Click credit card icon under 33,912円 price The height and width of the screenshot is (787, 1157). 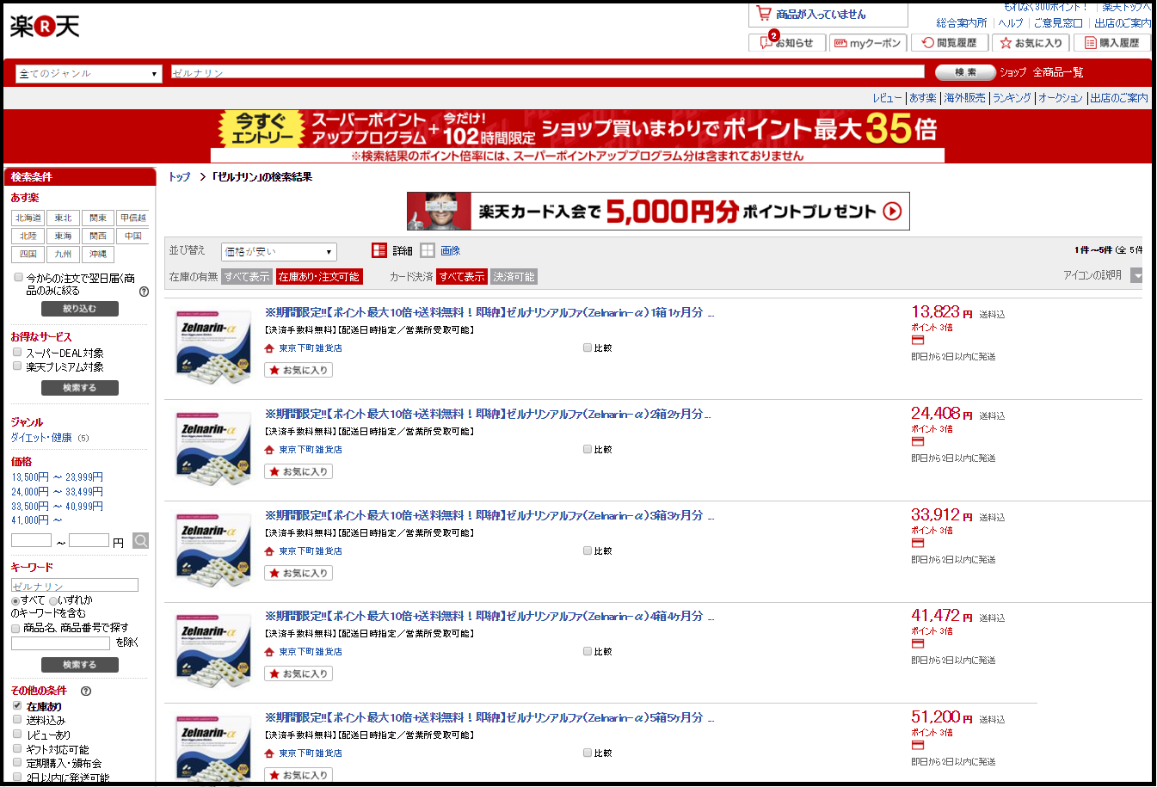[x=918, y=544]
